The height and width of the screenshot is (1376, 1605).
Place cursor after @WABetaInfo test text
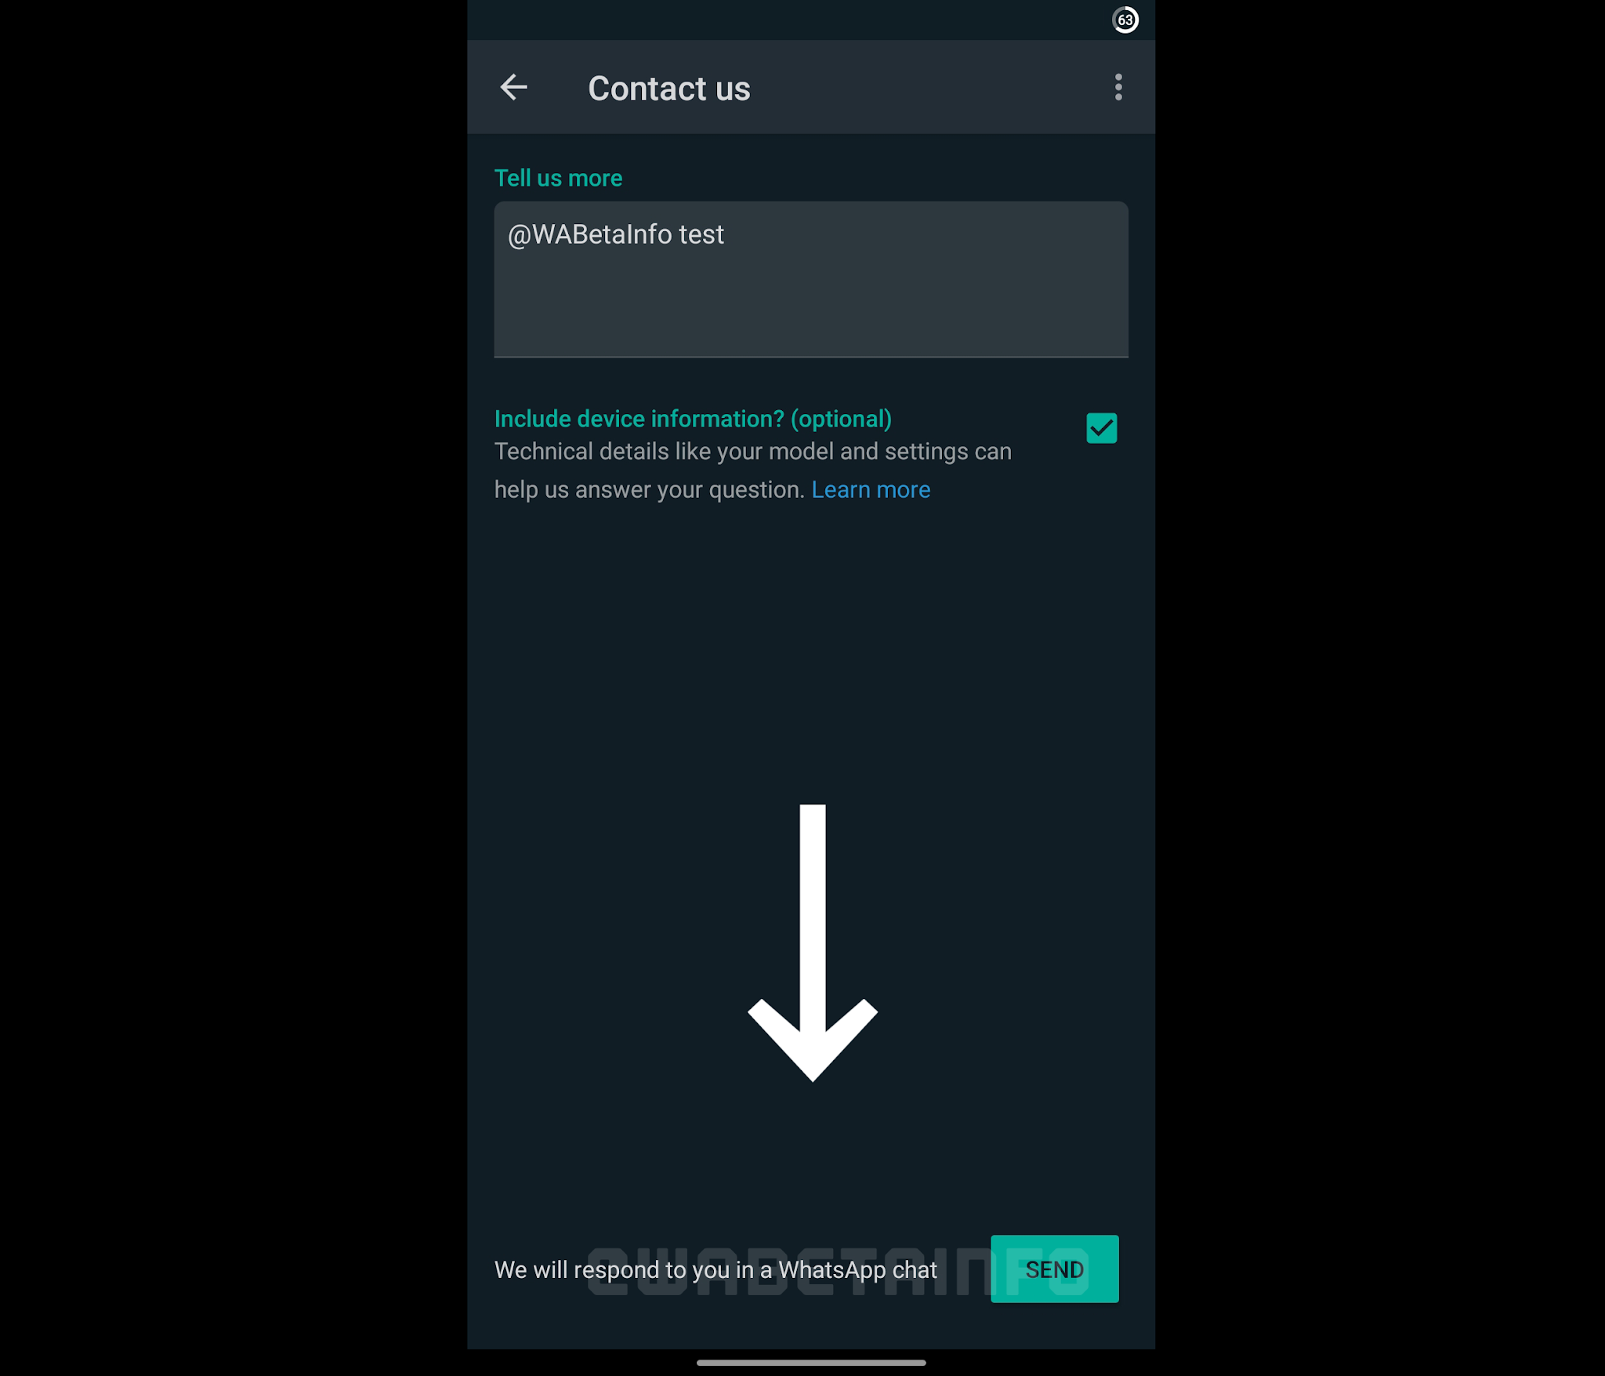click(726, 234)
